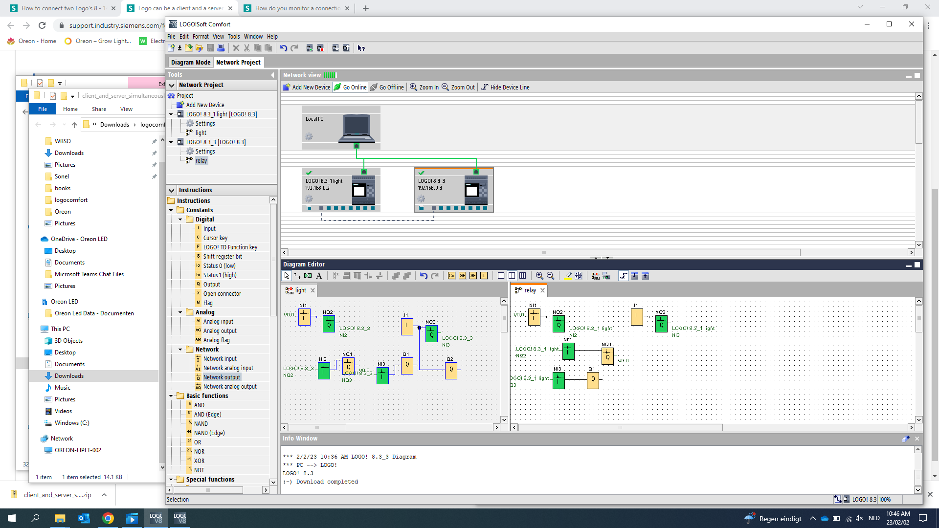Open the Tools menu

click(x=233, y=37)
